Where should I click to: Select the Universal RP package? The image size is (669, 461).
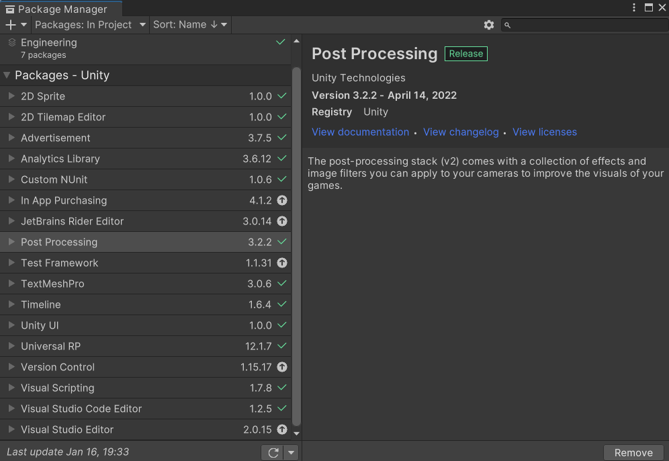click(146, 346)
